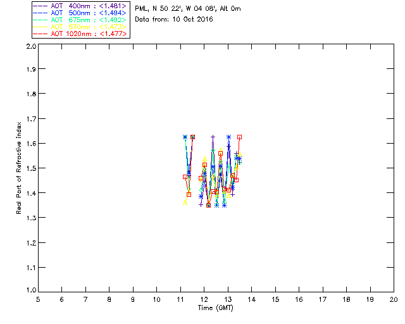Click the purple dashed legend line sample
This screenshot has width=405, height=324.
point(40,6)
